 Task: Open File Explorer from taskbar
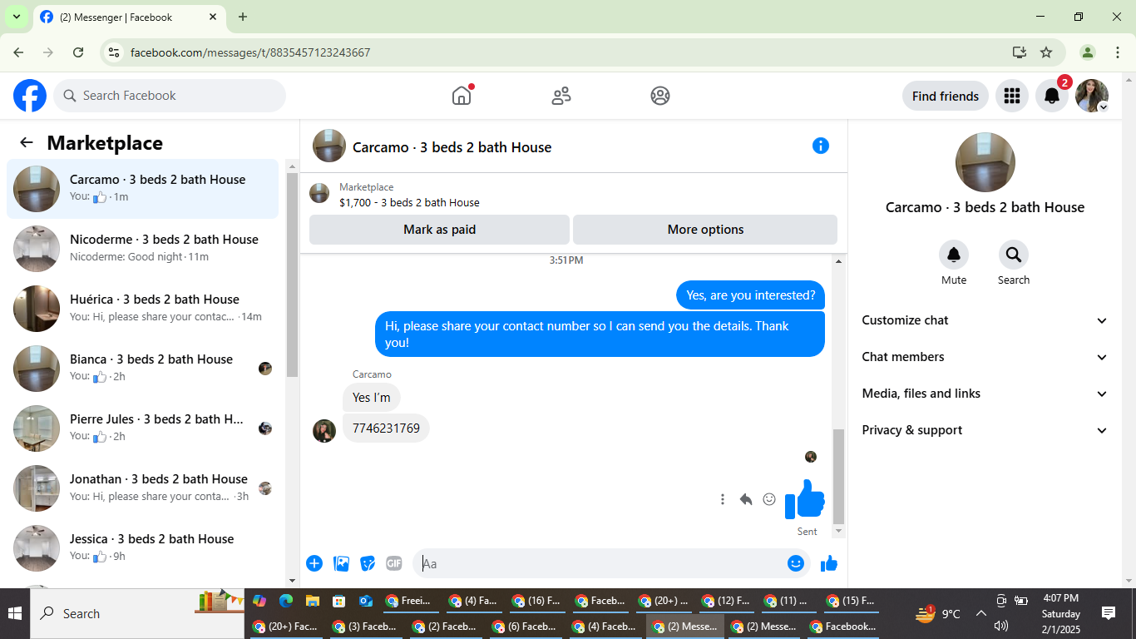(x=312, y=601)
